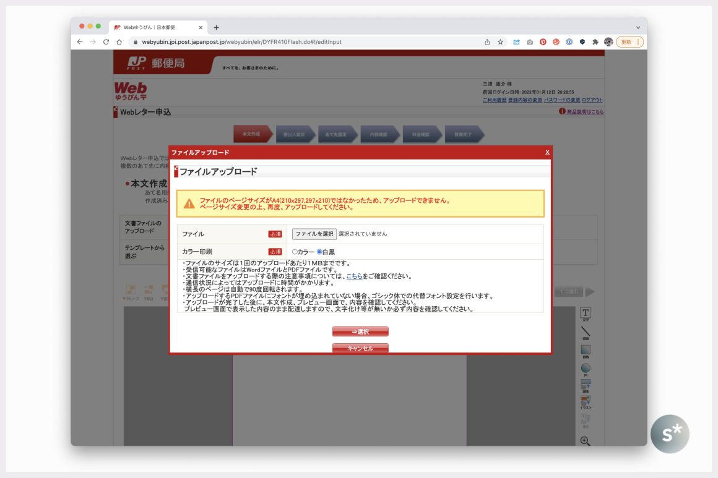Open Chrome 更新 menu button
Screen dimensions: 718x478
click(x=629, y=42)
